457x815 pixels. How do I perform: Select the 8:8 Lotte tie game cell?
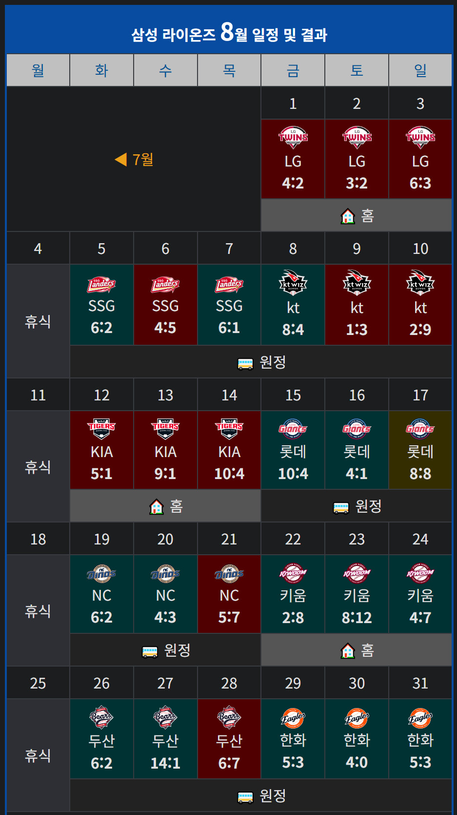(x=420, y=450)
